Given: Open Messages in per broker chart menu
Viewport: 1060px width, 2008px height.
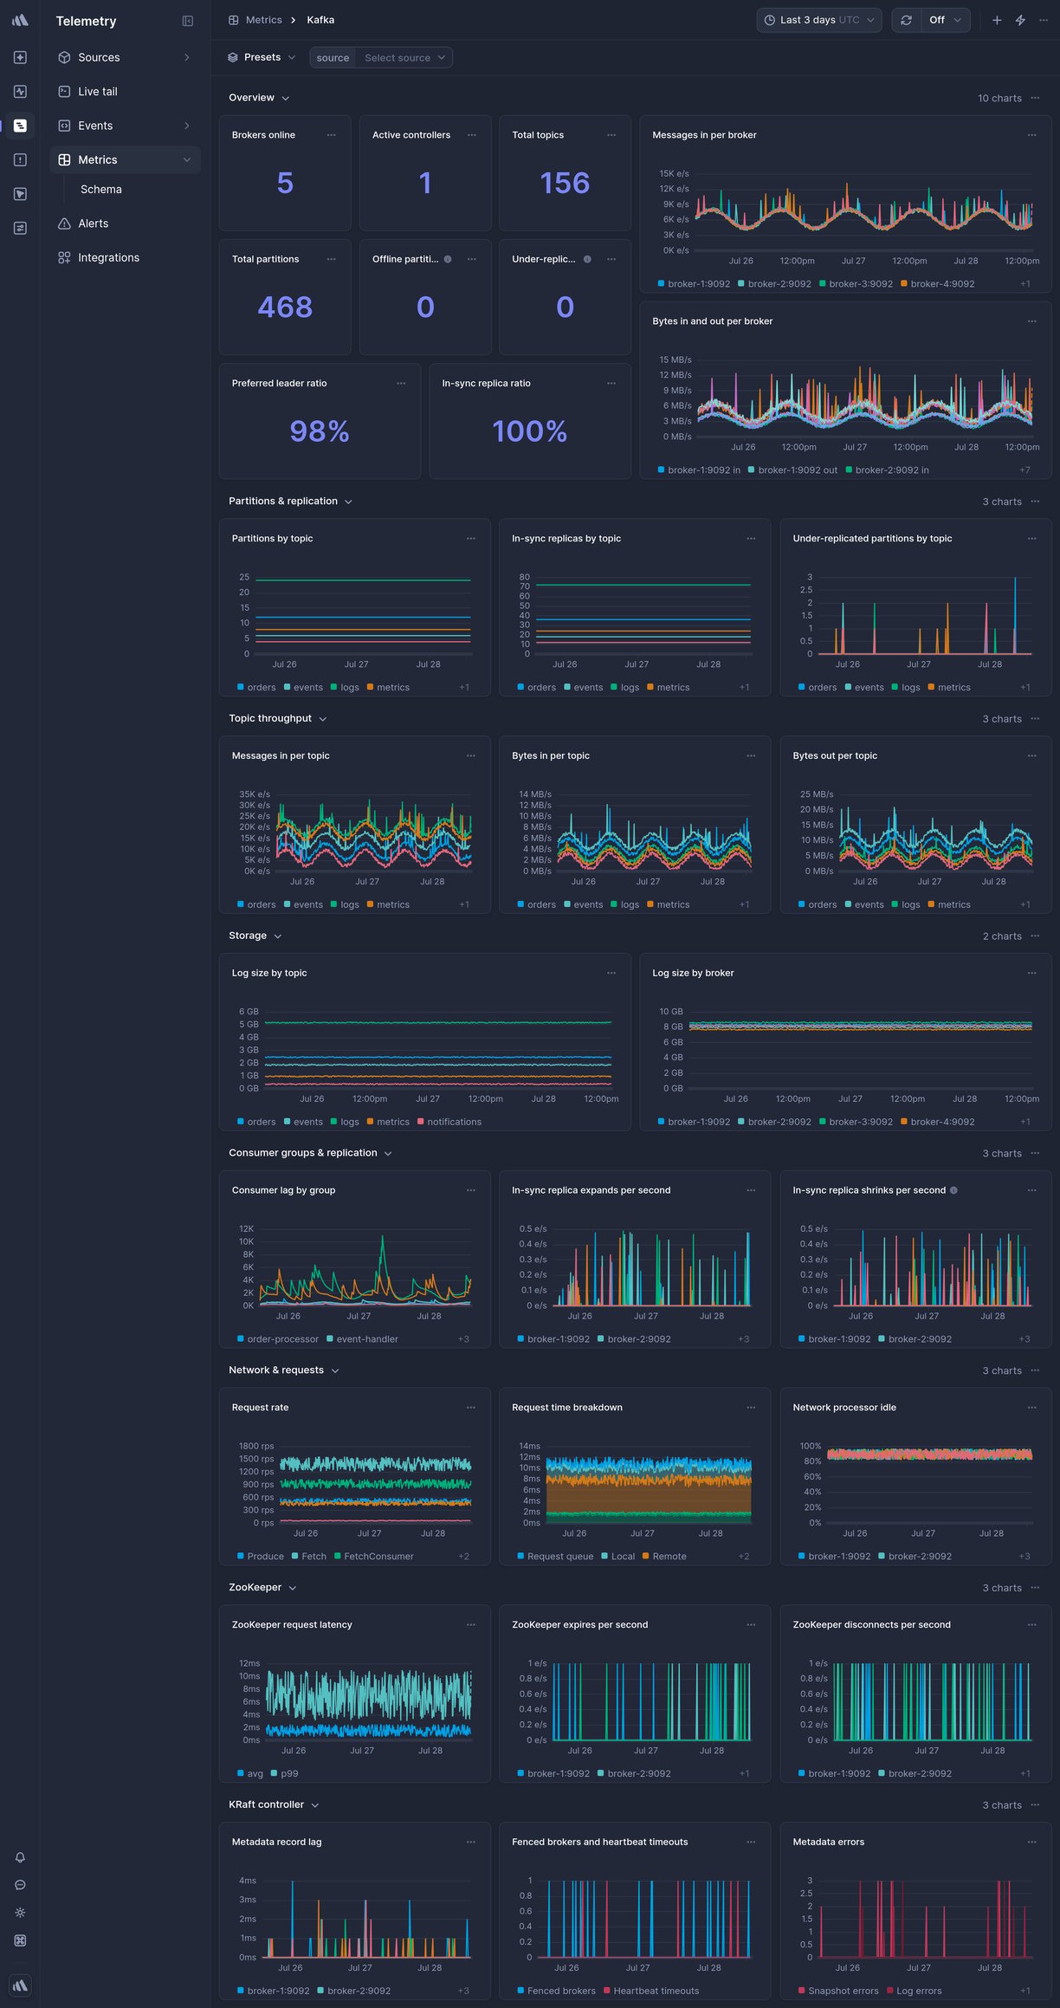Looking at the screenshot, I should click(x=1031, y=135).
